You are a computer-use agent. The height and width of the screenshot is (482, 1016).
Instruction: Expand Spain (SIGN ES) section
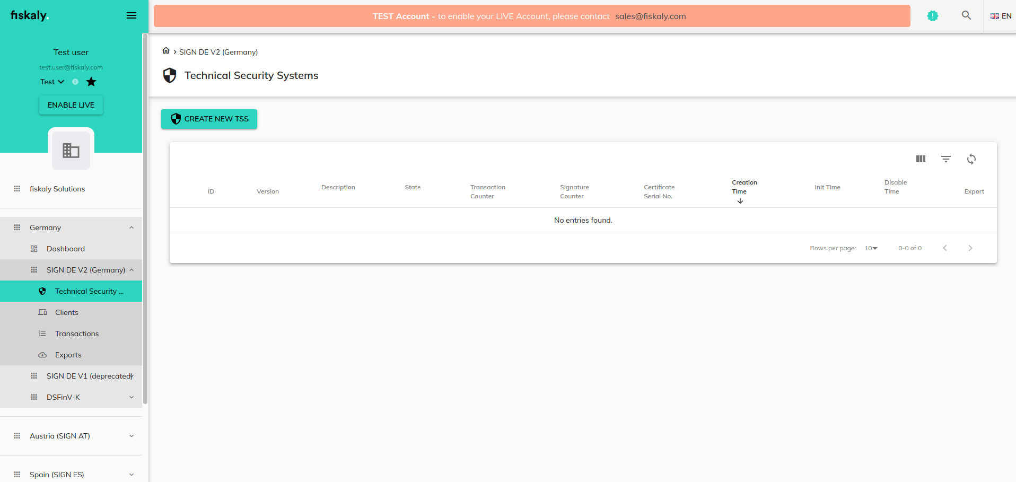point(71,475)
